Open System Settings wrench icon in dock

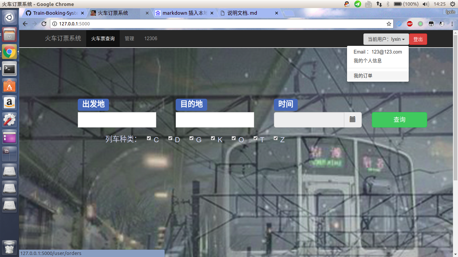[x=9, y=120]
